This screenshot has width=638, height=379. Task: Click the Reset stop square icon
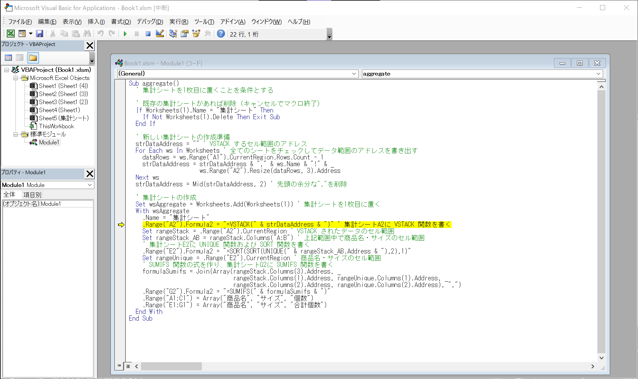148,34
